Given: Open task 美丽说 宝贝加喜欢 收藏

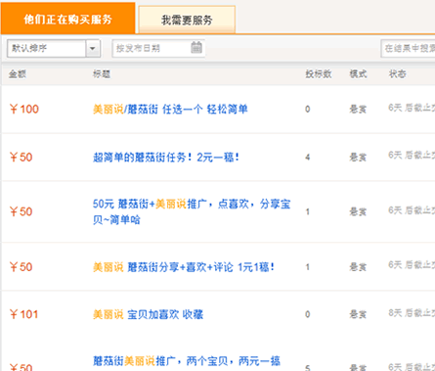Looking at the screenshot, I should click(149, 314).
